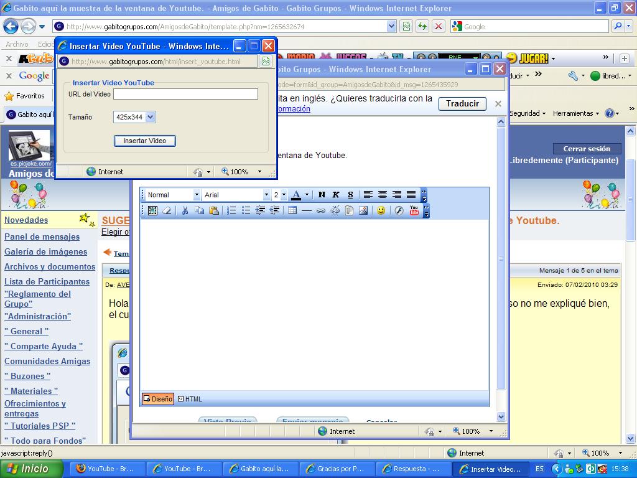Click the Traducir button

tap(462, 104)
